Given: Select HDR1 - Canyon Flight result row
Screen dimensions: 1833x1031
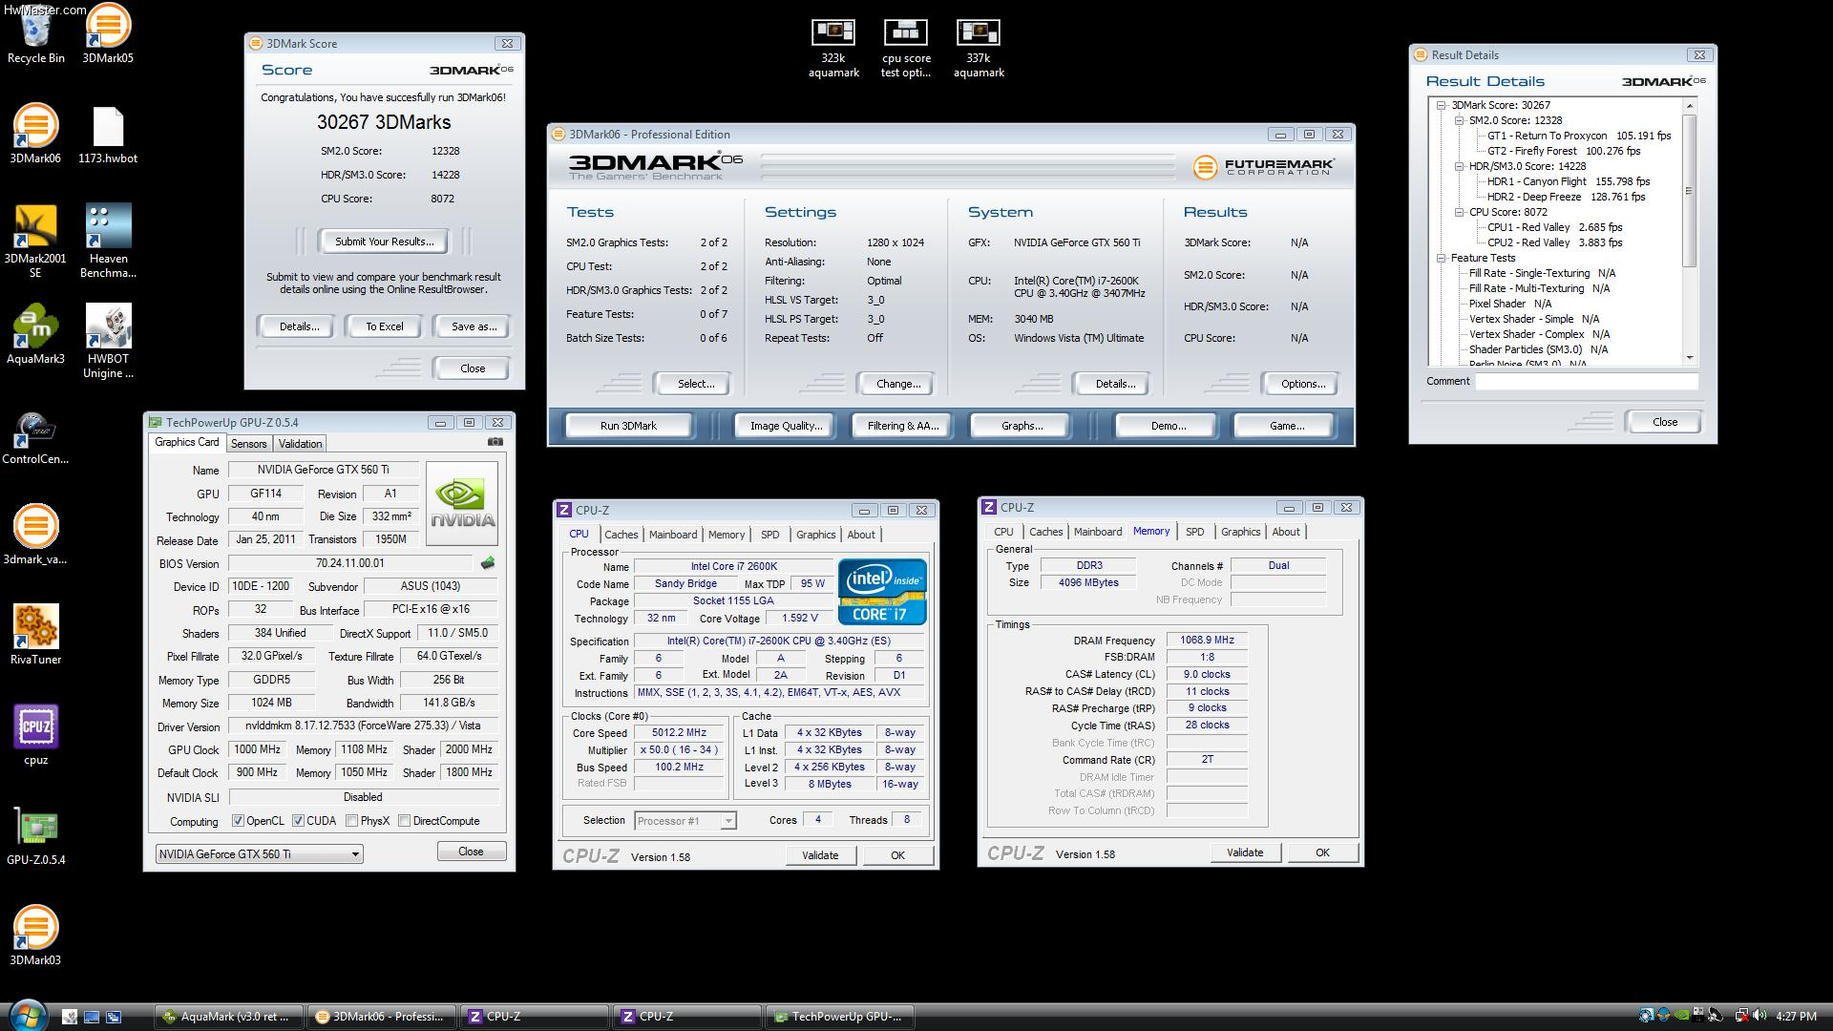Looking at the screenshot, I should point(1568,181).
